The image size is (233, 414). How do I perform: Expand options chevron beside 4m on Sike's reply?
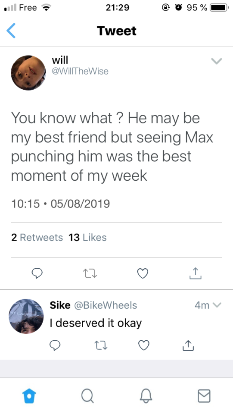(217, 305)
